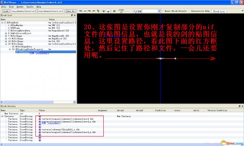The width and height of the screenshot is (244, 146).
Task: Open the toolbar overflow chevron at right end
Action: point(242,11)
